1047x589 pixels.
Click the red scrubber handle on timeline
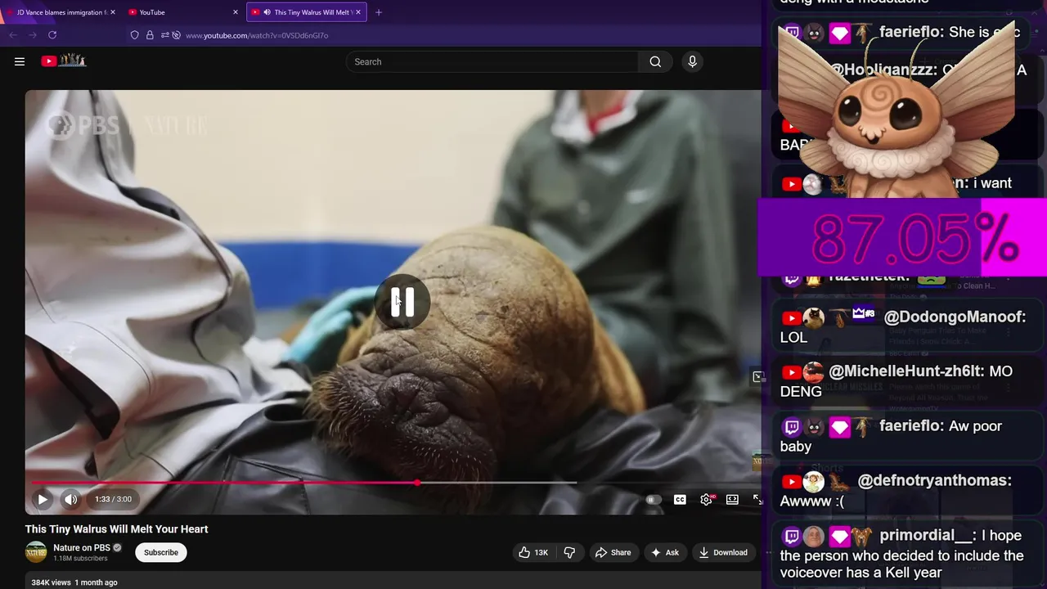click(418, 483)
